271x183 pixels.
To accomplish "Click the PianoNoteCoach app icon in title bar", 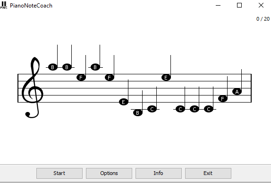I will point(4,5).
